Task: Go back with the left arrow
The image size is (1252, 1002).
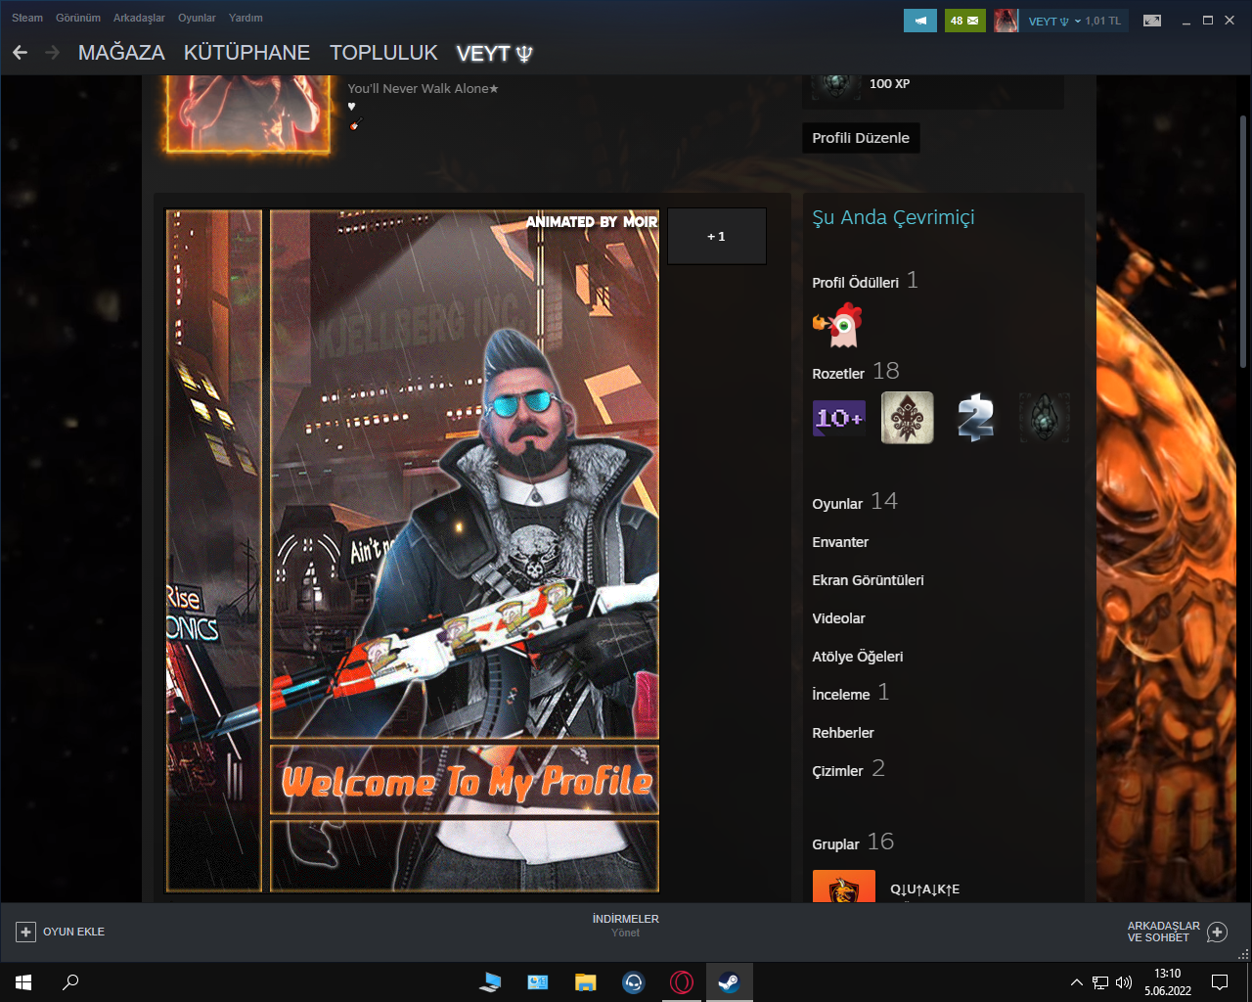Action: (21, 53)
